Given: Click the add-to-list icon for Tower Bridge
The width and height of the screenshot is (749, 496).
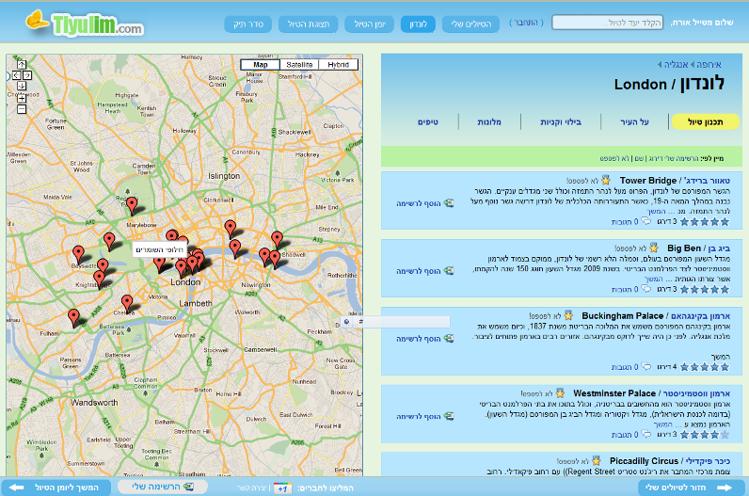Looking at the screenshot, I should click(449, 203).
